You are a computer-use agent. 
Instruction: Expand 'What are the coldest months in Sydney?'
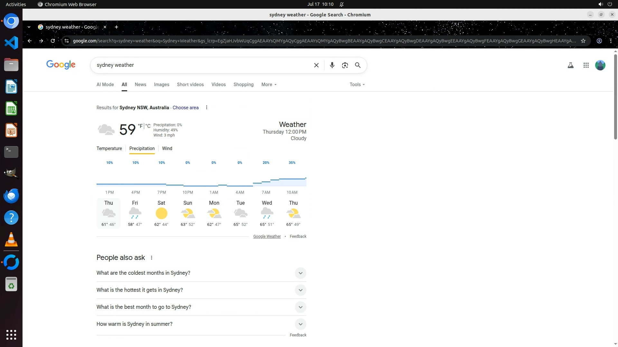click(x=300, y=273)
